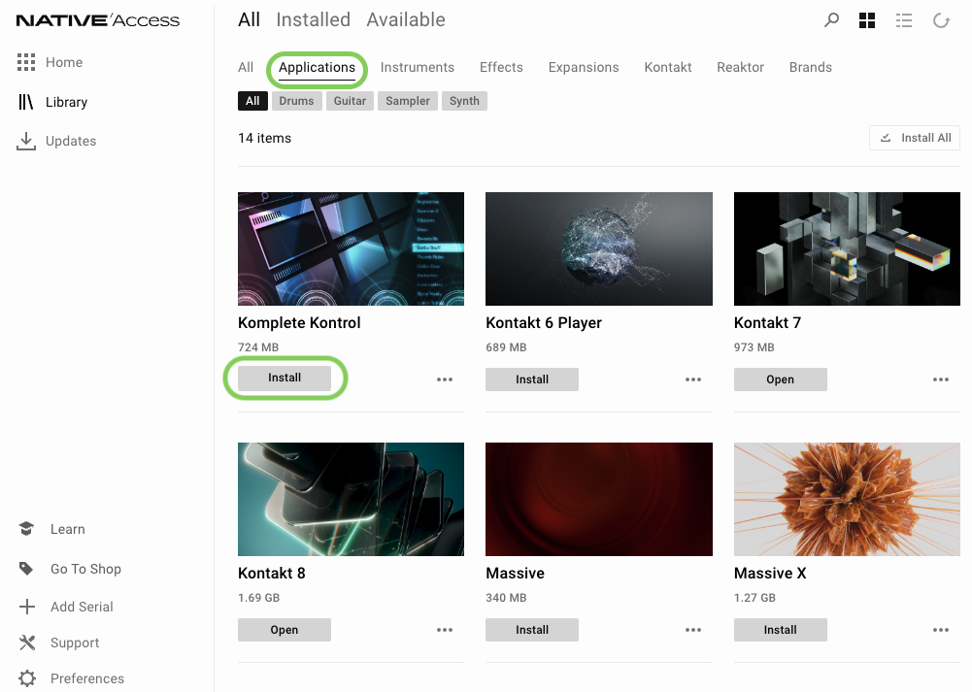
Task: Click the Learn graduation cap icon
Action: (x=26, y=528)
